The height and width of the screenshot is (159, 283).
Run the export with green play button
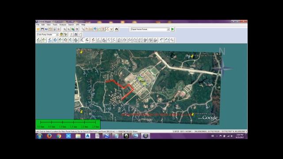pos(172,29)
